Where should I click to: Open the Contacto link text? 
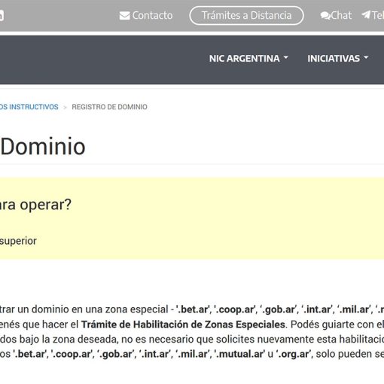pos(152,16)
